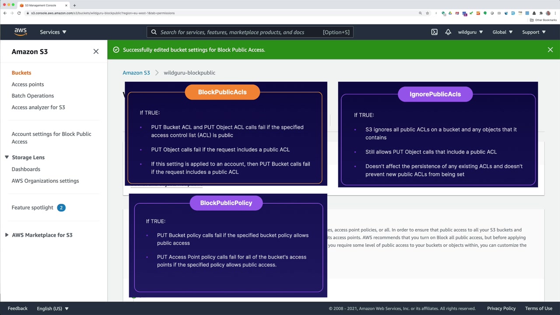Screen dimensions: 560x315
Task: Click the 'Successfully edited bucket settings' message
Action: [194, 50]
